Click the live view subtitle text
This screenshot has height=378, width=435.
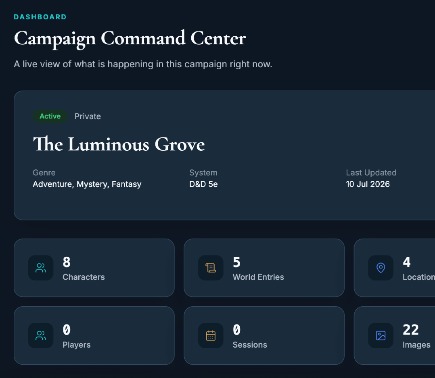coord(143,64)
